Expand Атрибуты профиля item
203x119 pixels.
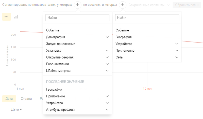tap(77, 110)
